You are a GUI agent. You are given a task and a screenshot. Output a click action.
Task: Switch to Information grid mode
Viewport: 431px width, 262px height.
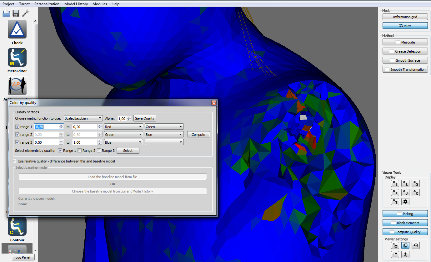[405, 17]
